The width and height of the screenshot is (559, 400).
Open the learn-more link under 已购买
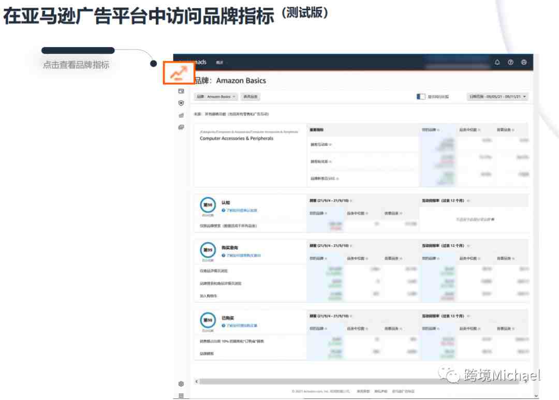[242, 326]
